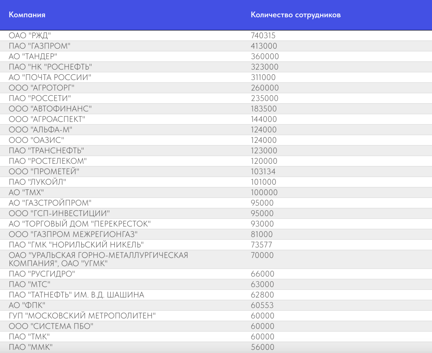Click ПАО "РУСГИДРО" cell
432x353 pixels.
pos(42,274)
